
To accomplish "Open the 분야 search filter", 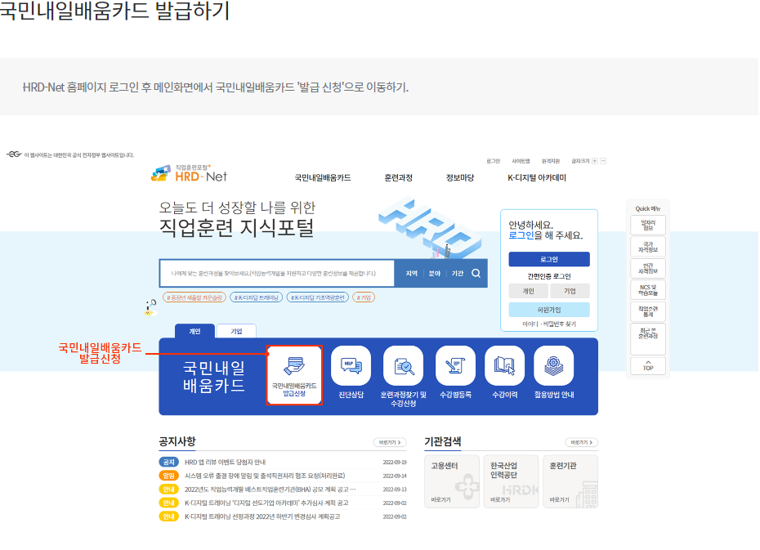I will [x=434, y=273].
